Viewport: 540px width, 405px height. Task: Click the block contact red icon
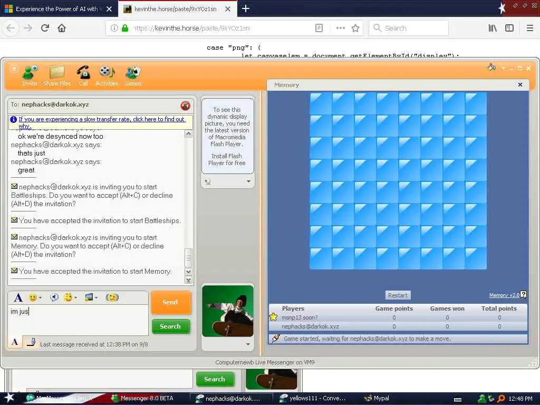coord(185,105)
